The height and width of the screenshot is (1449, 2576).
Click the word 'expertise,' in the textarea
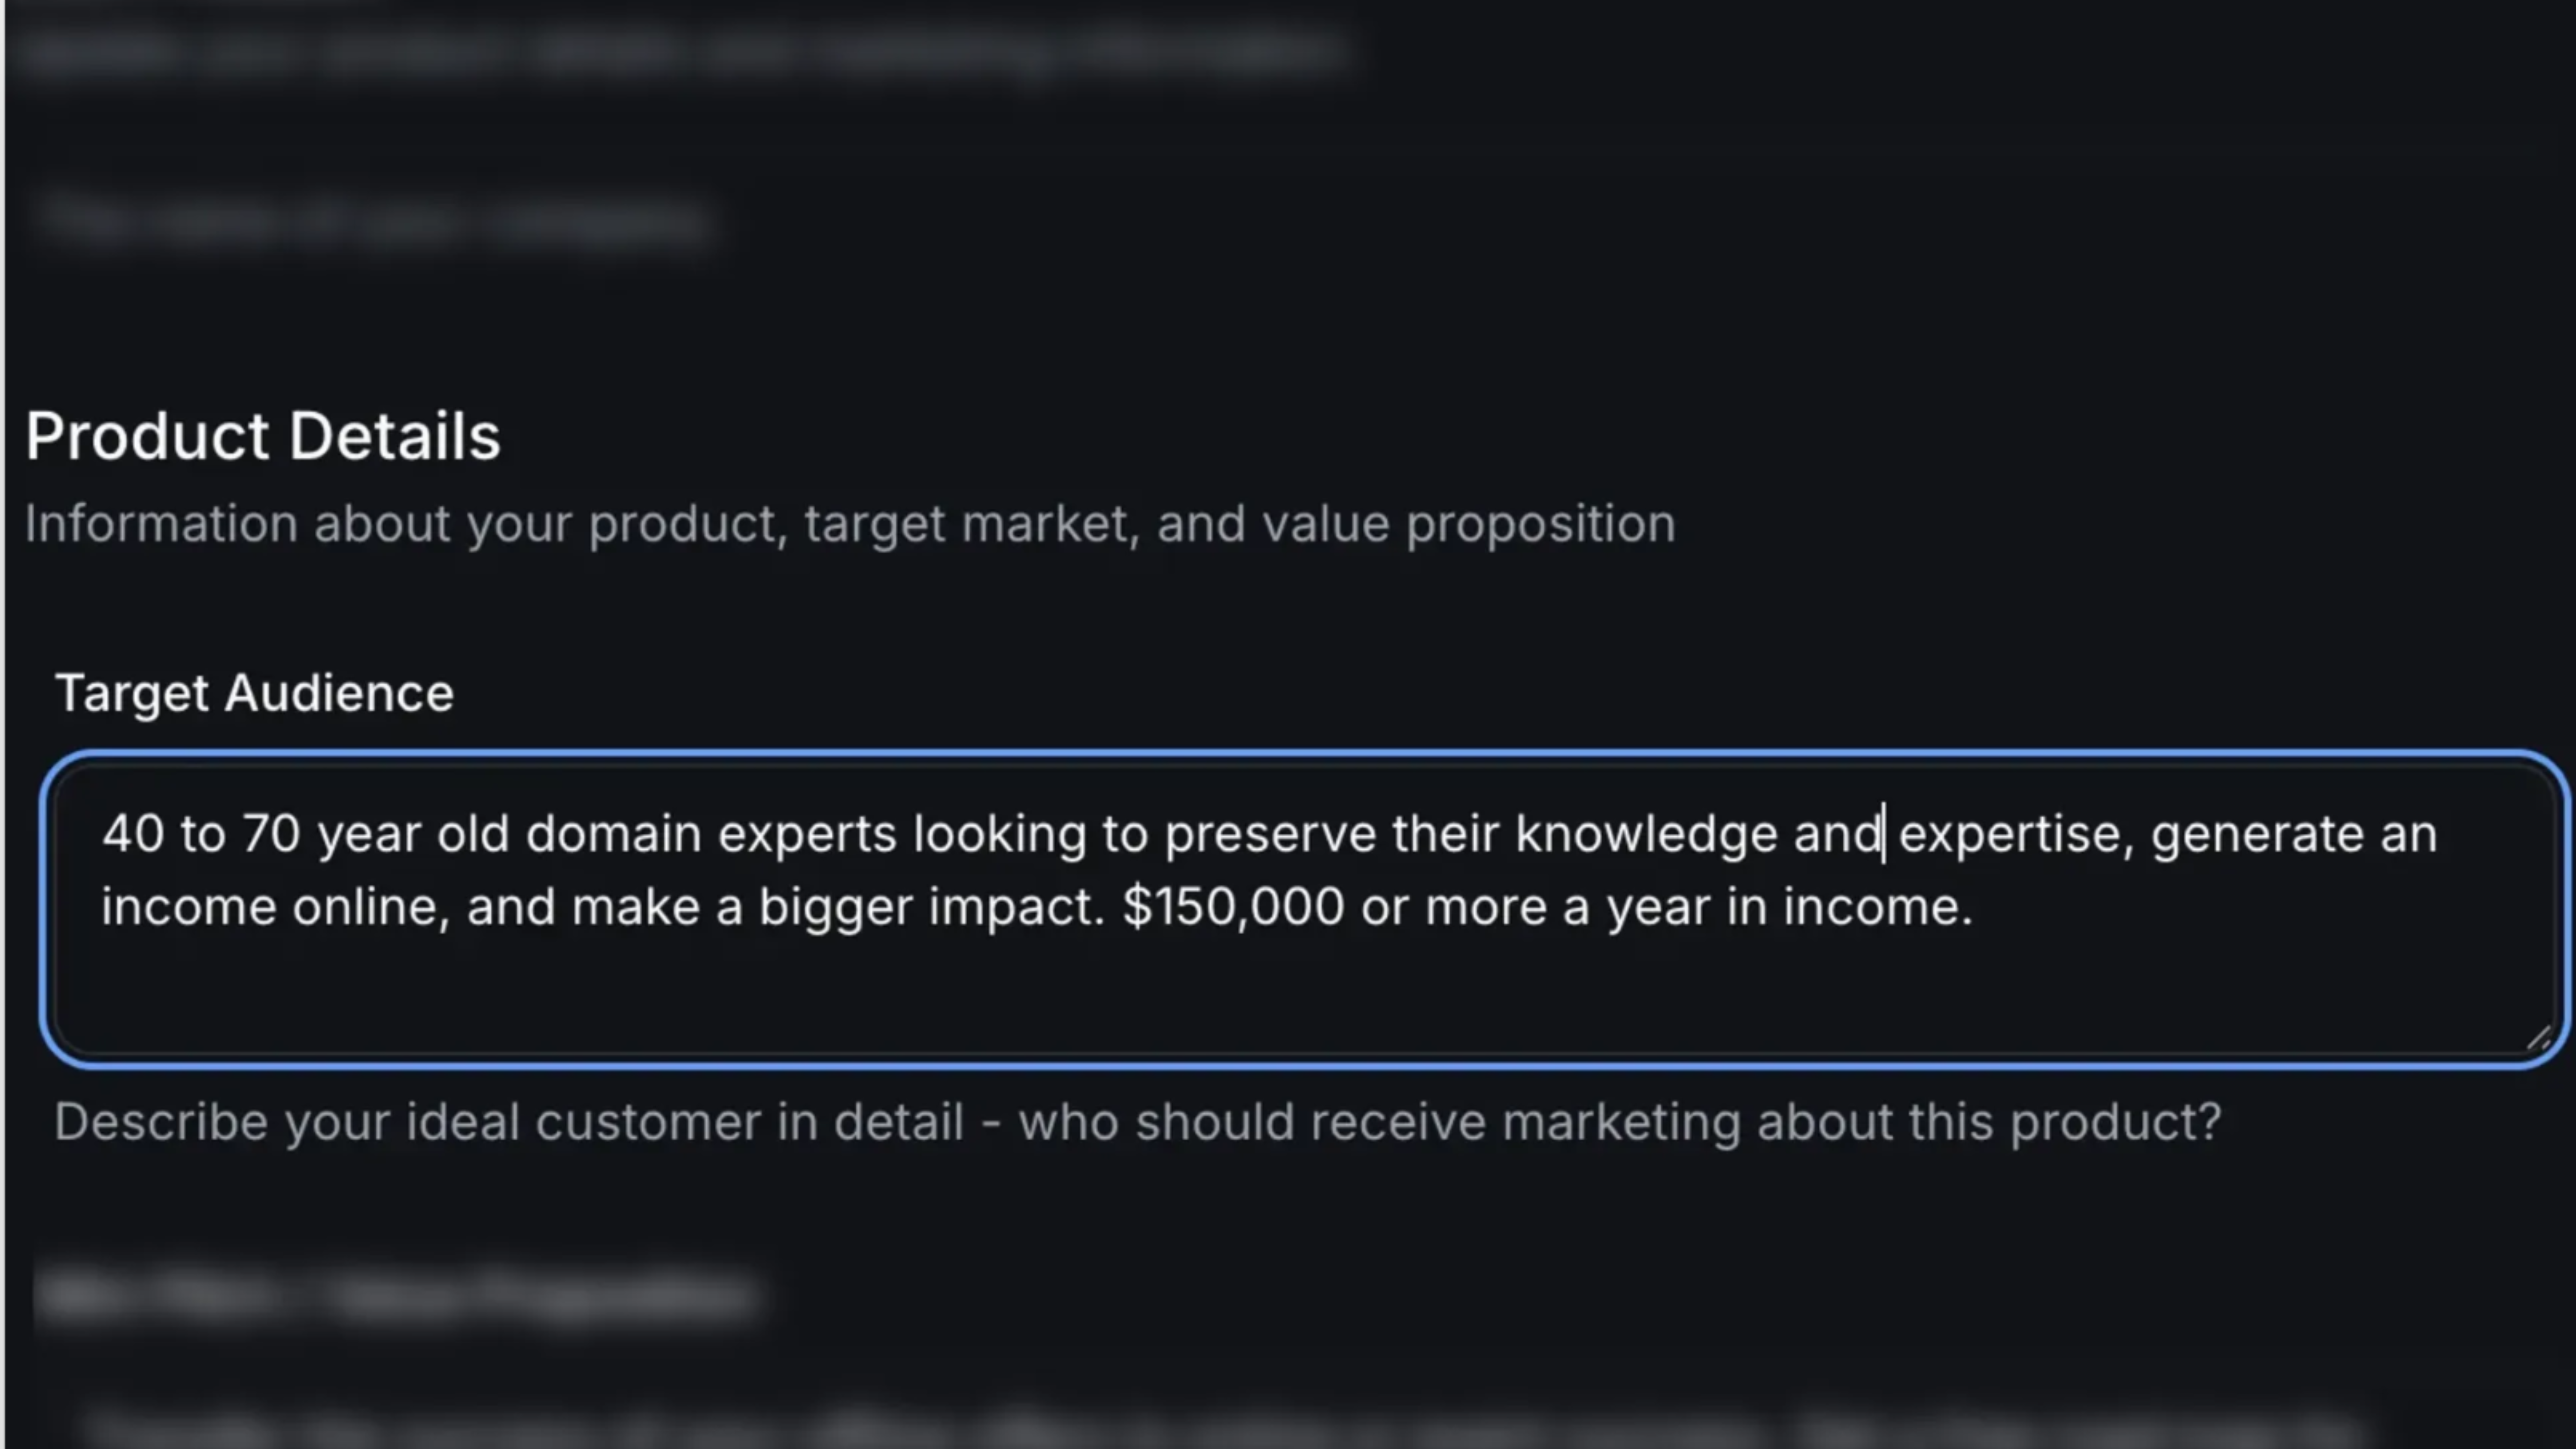(2015, 834)
